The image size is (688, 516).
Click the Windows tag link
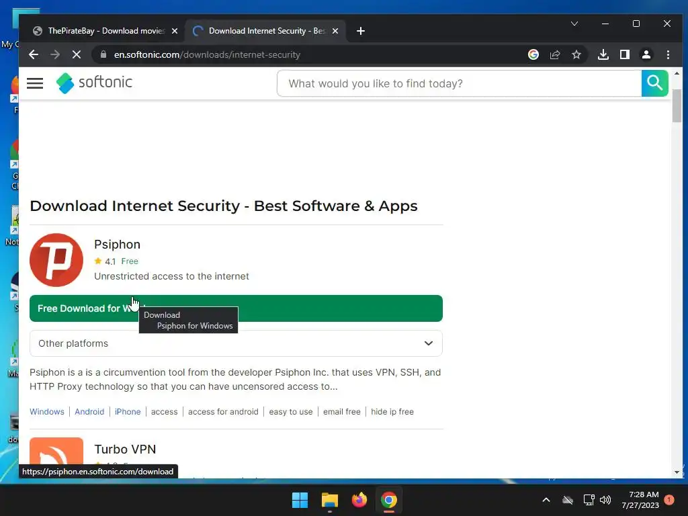pos(47,412)
